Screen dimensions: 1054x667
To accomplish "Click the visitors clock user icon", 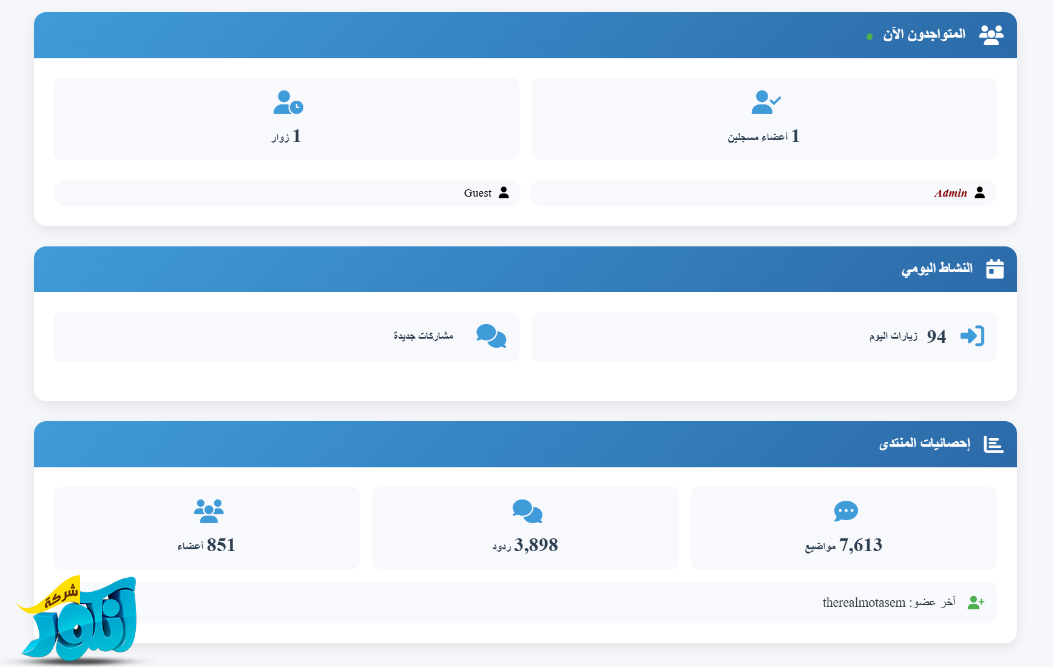I will coord(288,102).
